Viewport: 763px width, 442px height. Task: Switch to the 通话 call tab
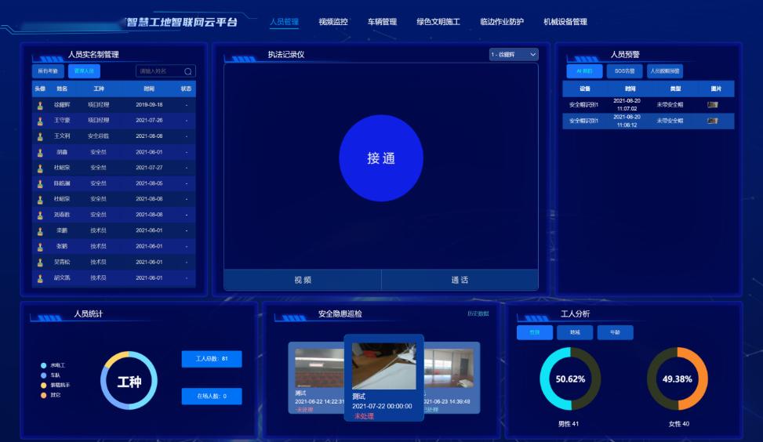point(460,280)
